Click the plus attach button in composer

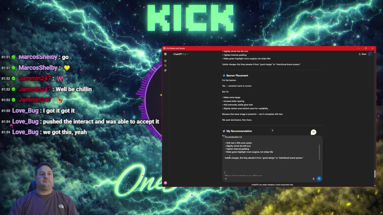(x=226, y=179)
